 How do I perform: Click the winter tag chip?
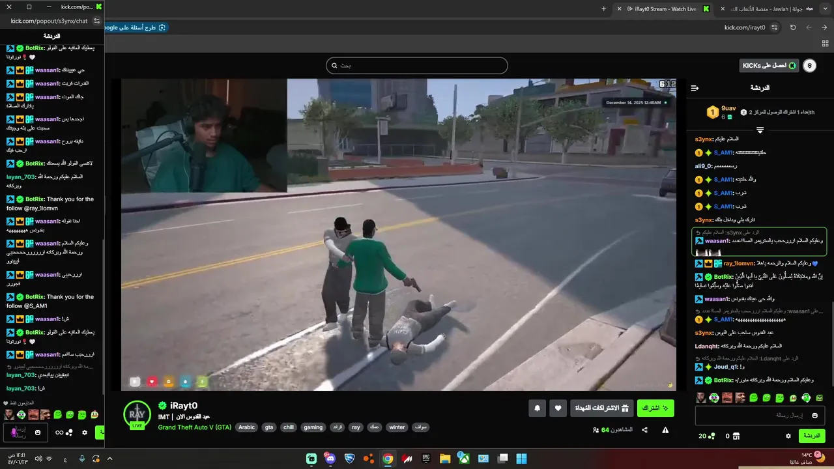(397, 427)
